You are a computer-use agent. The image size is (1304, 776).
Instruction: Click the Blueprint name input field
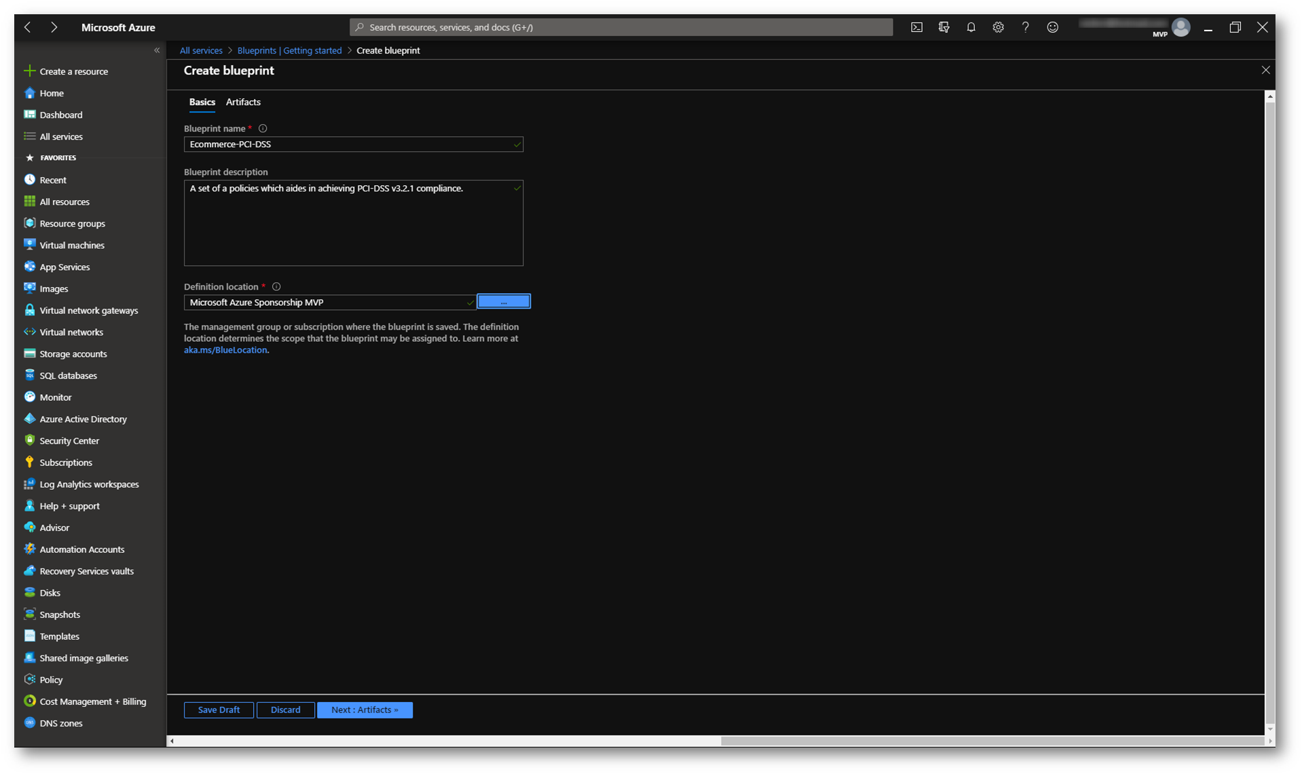353,144
